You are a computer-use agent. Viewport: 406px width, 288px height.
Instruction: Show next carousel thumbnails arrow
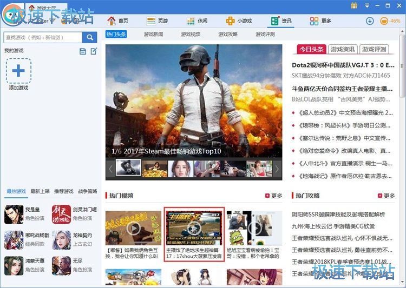tap(277, 169)
